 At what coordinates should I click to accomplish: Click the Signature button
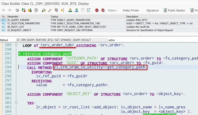(x=153, y=10)
